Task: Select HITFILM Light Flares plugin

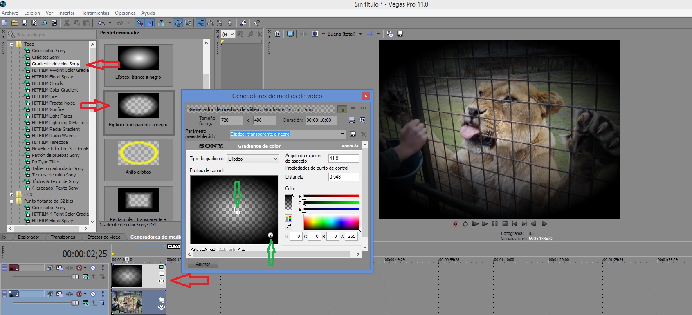Action: (x=52, y=116)
